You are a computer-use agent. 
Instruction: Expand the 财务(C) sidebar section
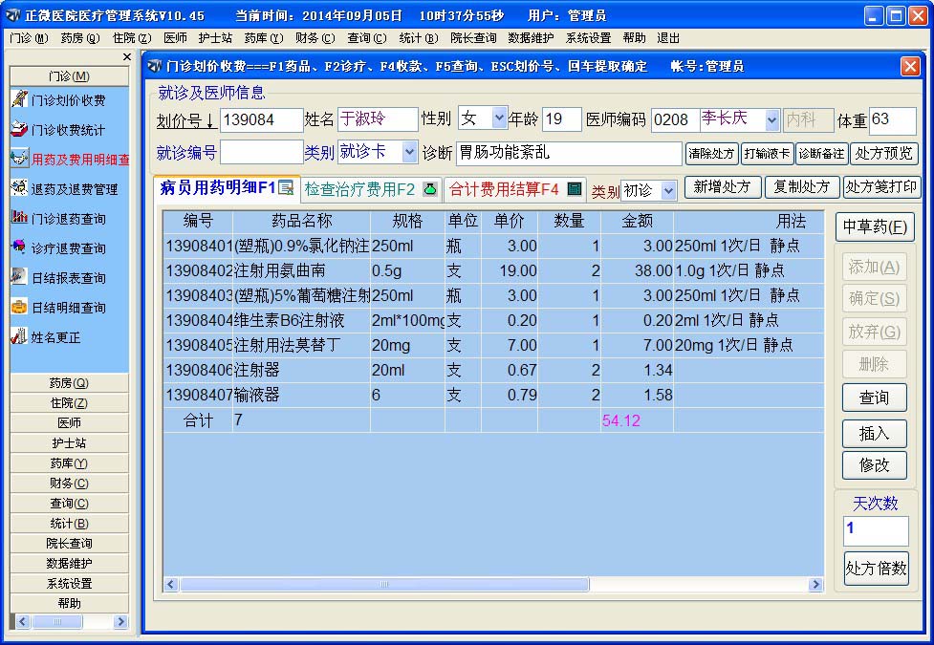[x=69, y=483]
